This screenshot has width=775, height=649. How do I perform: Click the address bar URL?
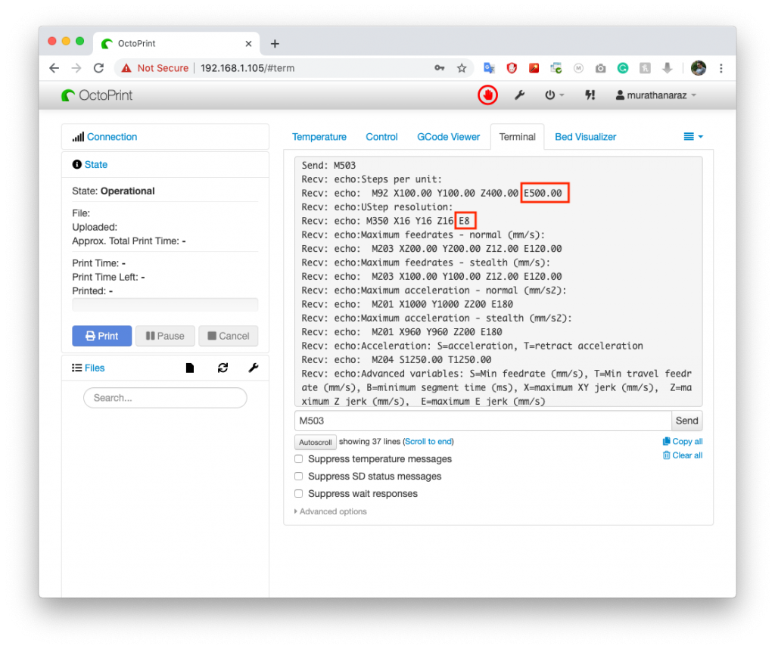(x=247, y=68)
